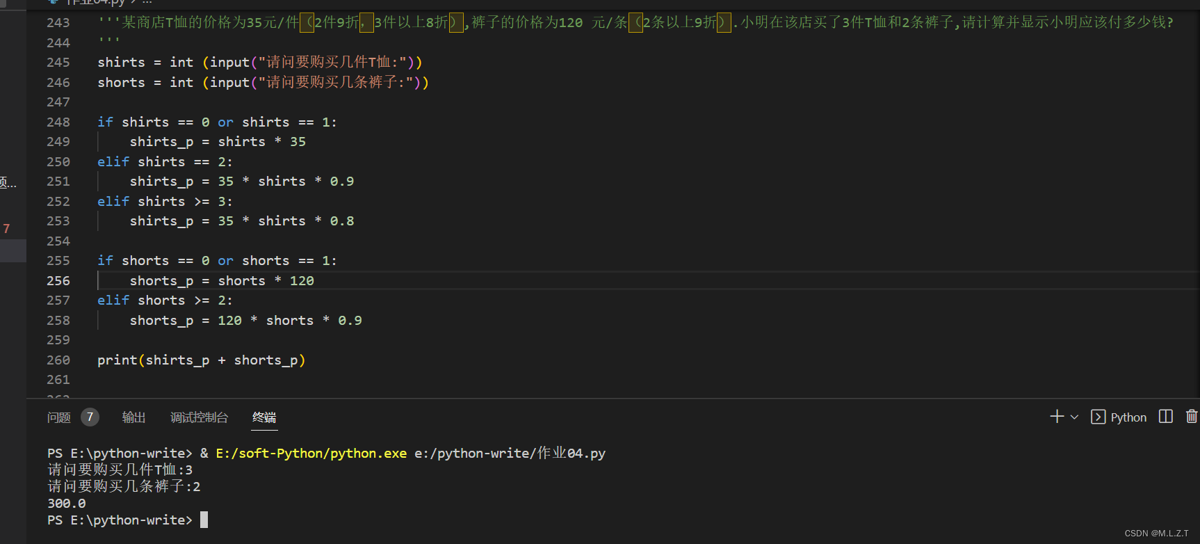Image resolution: width=1200 pixels, height=544 pixels.
Task: Click the terminal prompt input cursor
Action: pyautogui.click(x=204, y=520)
